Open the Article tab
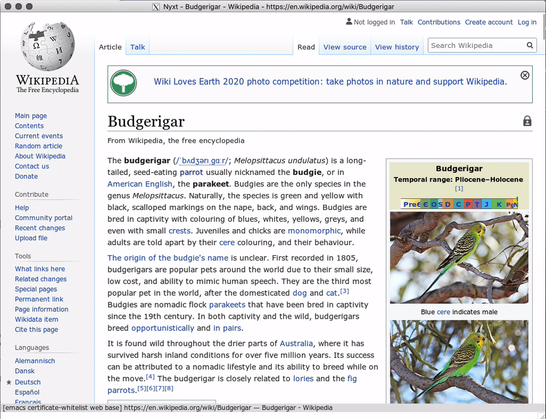This screenshot has height=419, width=546. [x=110, y=47]
